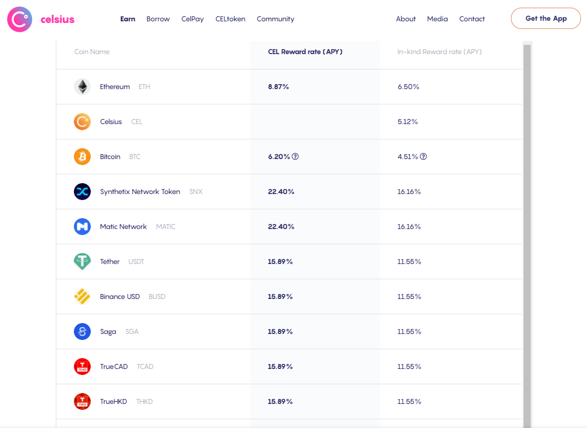Click Synthetix 16.16% in-kind rate
Viewport: 587px width, 428px height.
click(x=409, y=191)
